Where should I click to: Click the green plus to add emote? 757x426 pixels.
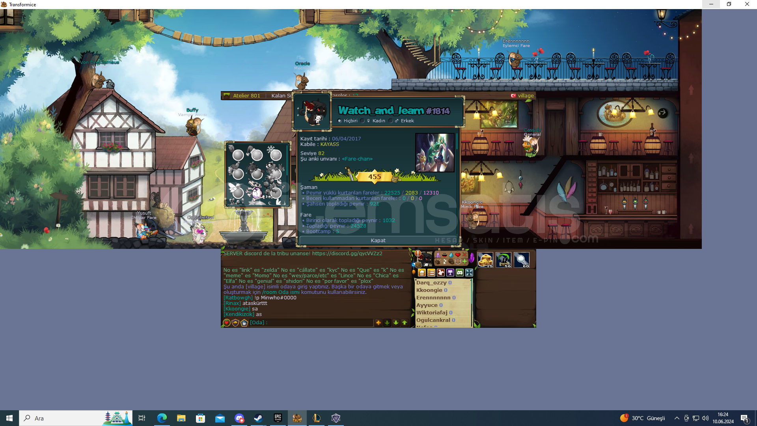click(464, 261)
